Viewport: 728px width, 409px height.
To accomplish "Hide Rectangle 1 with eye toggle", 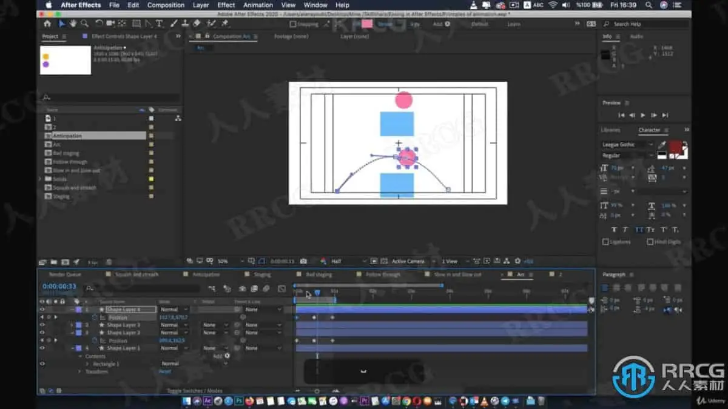I will click(x=42, y=364).
